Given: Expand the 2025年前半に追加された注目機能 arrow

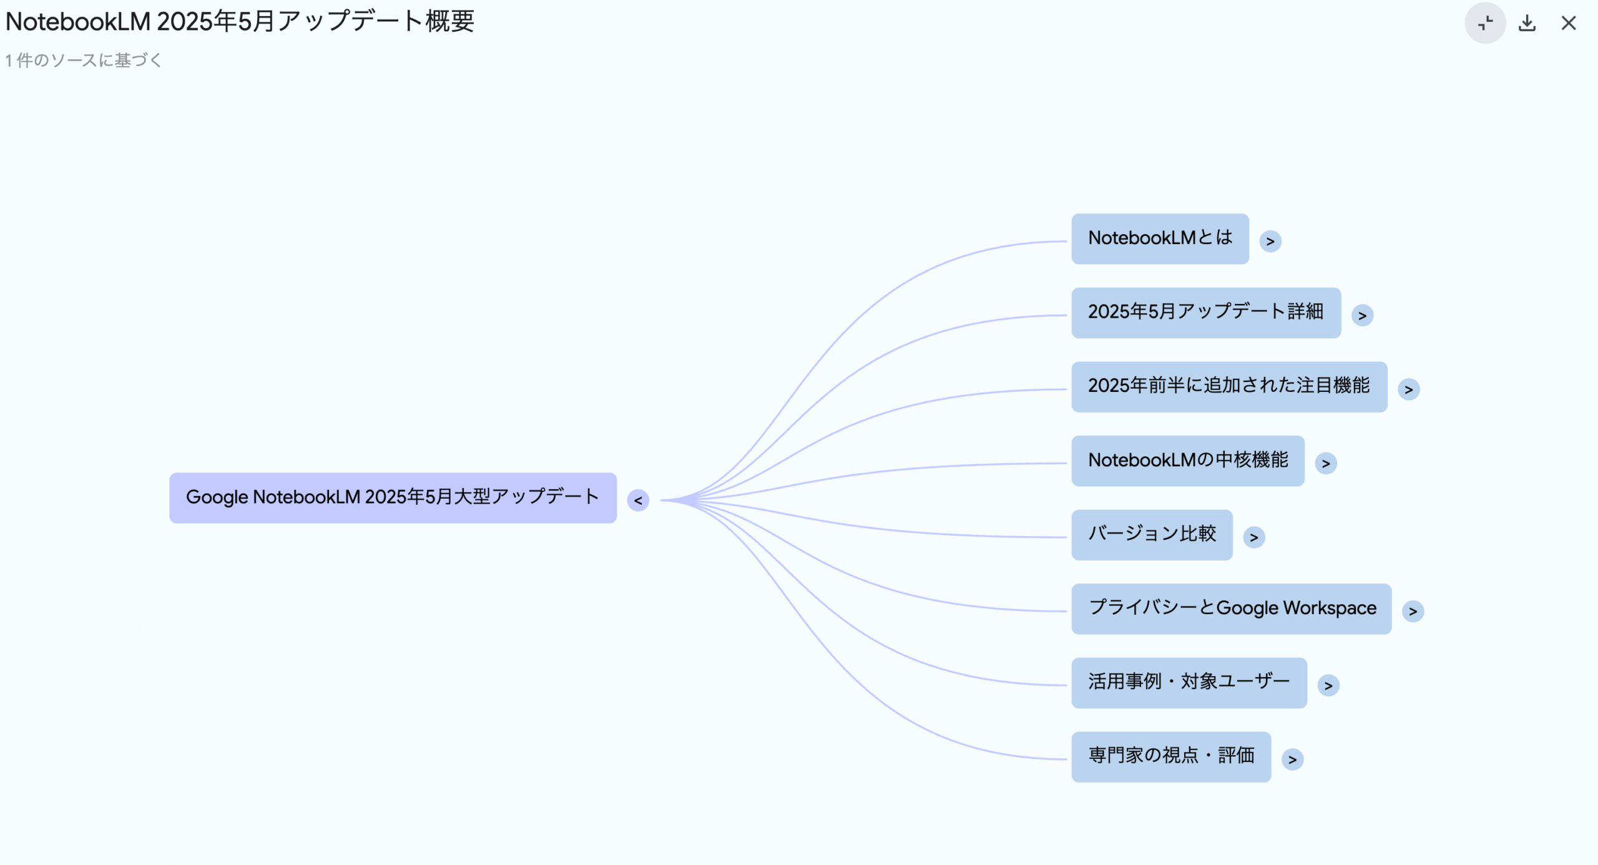Looking at the screenshot, I should (x=1408, y=389).
